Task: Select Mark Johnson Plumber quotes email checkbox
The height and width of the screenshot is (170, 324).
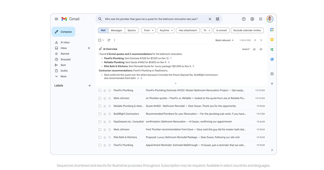Action: pos(100,98)
